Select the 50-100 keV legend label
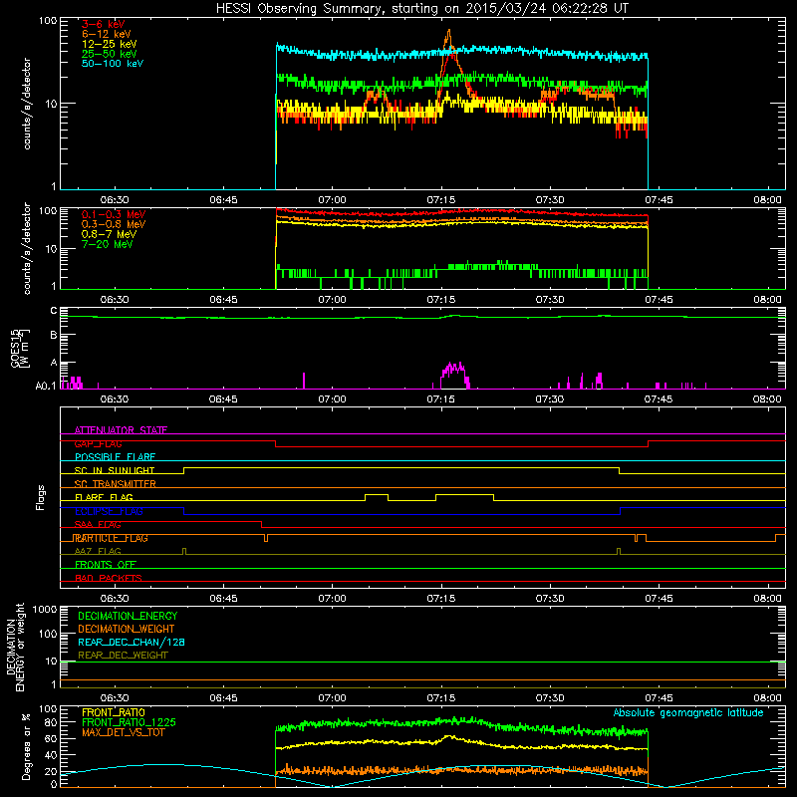Viewport: 797px width, 797px height. (113, 64)
